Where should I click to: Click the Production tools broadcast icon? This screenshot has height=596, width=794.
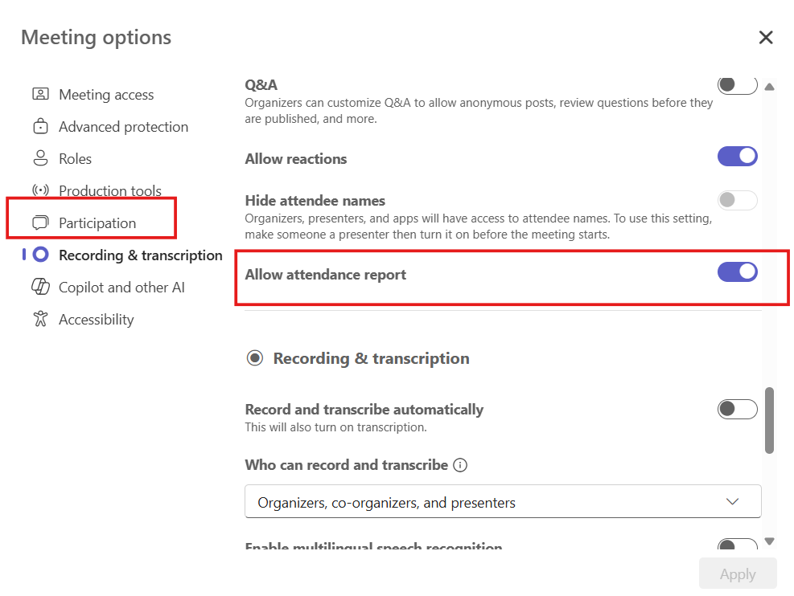click(40, 190)
